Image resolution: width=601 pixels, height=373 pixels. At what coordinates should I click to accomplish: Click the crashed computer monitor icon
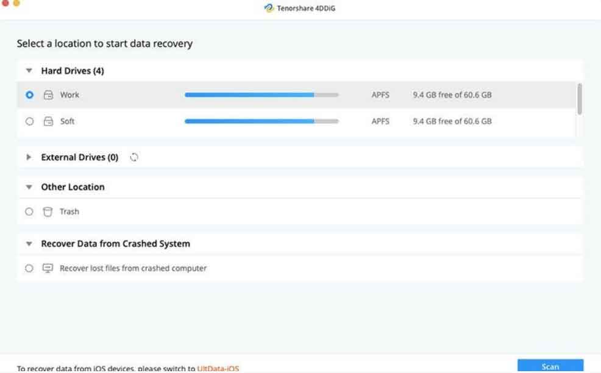point(48,268)
